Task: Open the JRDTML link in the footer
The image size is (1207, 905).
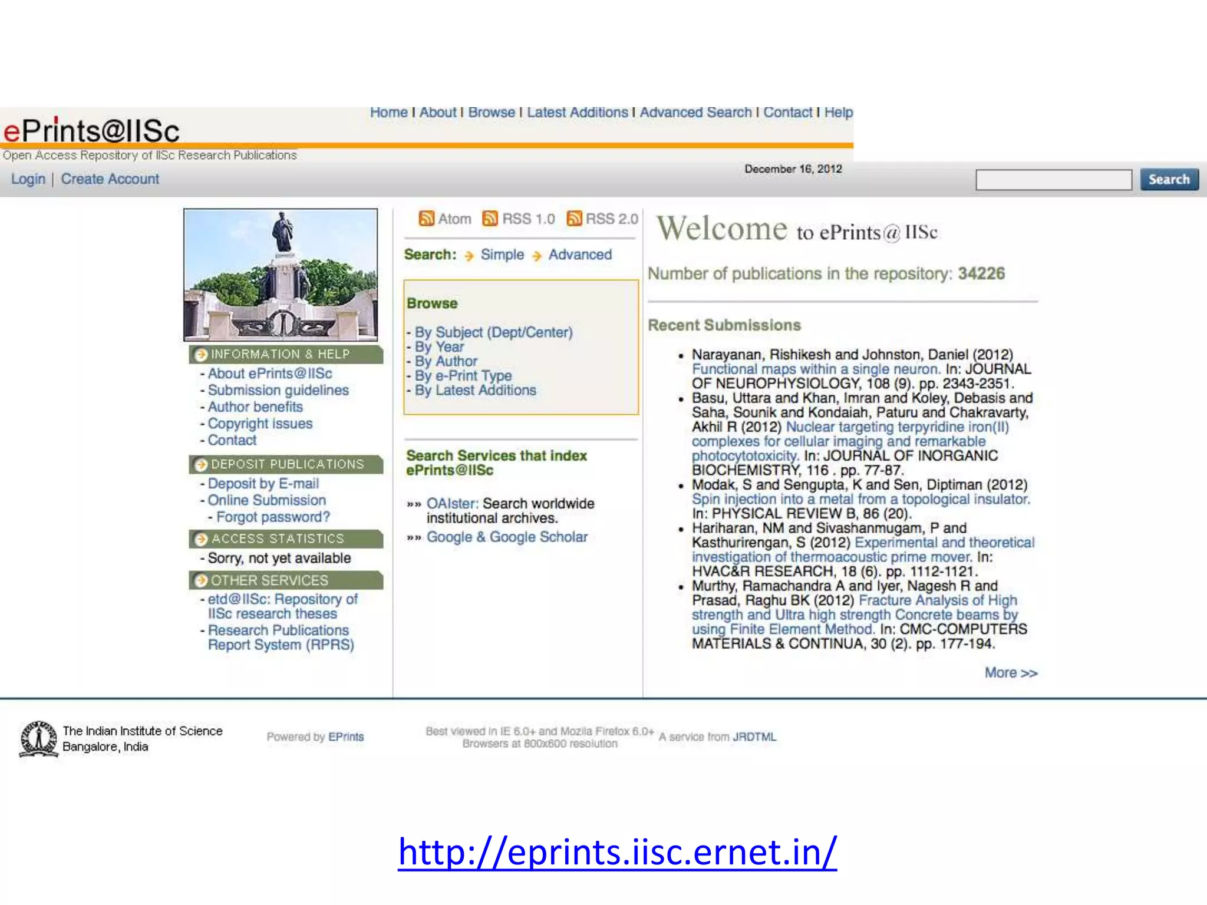Action: tap(754, 737)
